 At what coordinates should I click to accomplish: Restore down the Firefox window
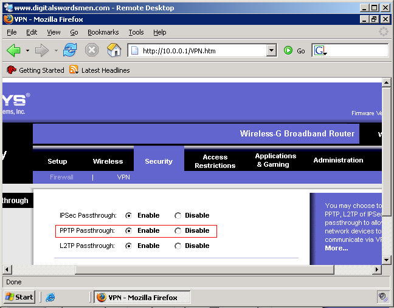tap(375, 19)
